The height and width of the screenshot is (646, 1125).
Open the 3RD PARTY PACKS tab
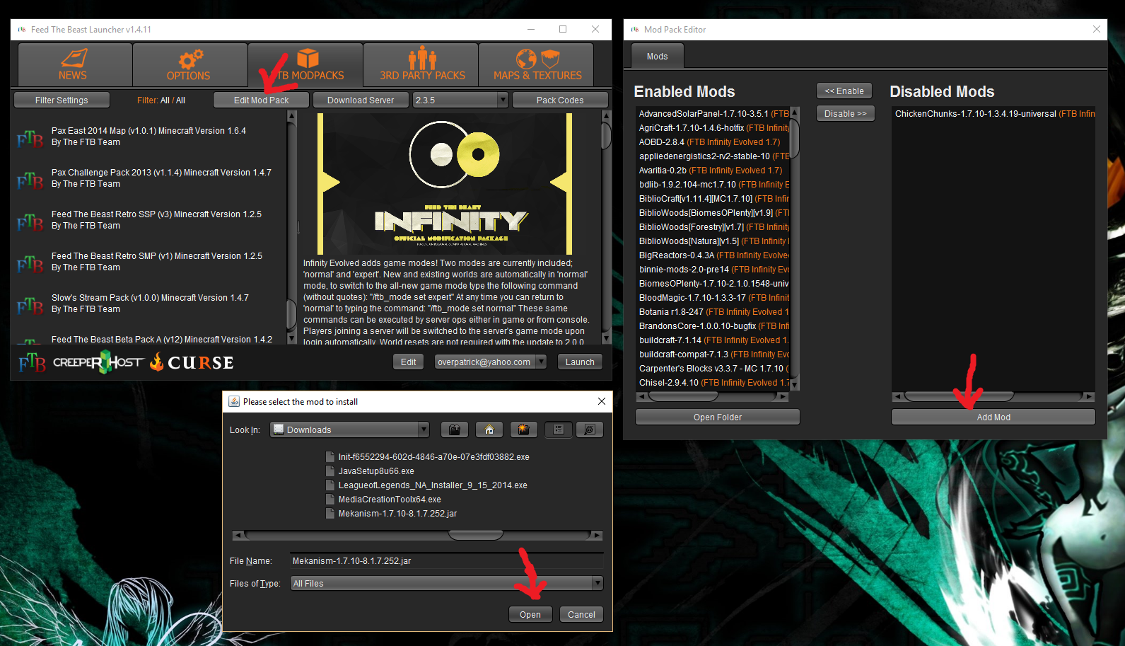(421, 64)
